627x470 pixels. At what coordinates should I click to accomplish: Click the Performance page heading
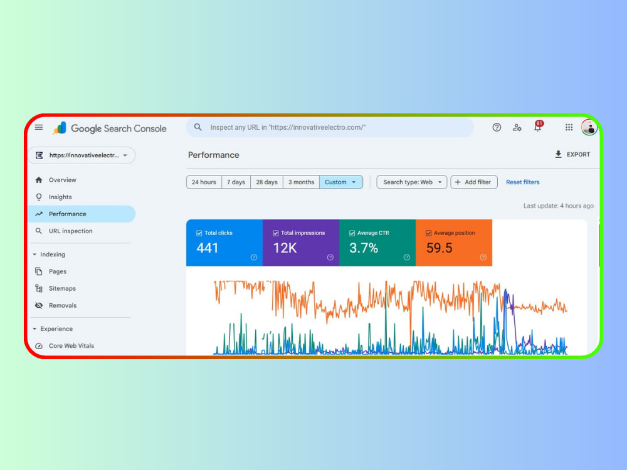click(x=214, y=155)
